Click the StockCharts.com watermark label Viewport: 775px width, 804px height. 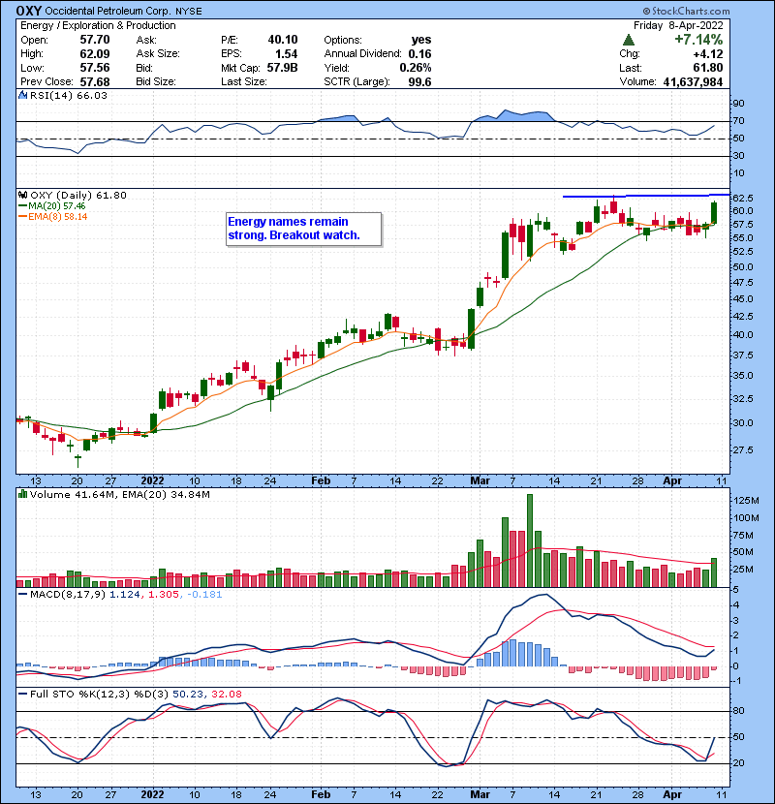click(x=686, y=11)
